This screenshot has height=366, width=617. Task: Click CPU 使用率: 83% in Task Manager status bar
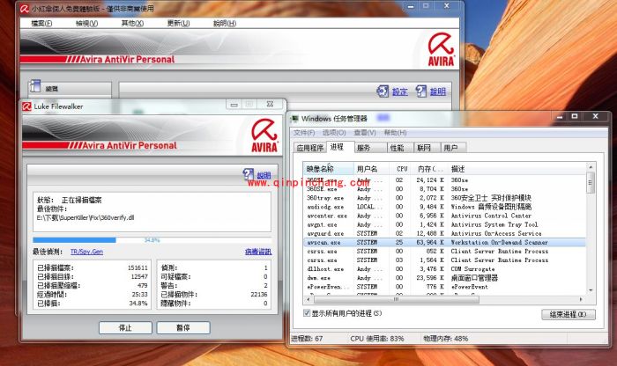pos(377,339)
